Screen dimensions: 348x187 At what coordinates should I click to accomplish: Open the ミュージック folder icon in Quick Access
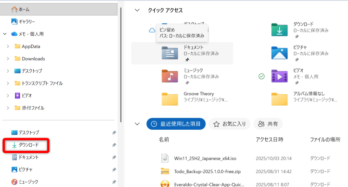(170, 76)
